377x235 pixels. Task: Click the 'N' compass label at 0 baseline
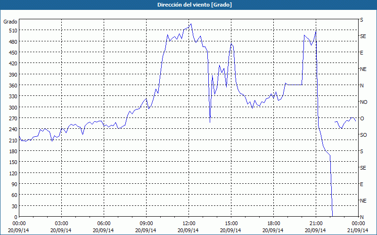coord(361,217)
